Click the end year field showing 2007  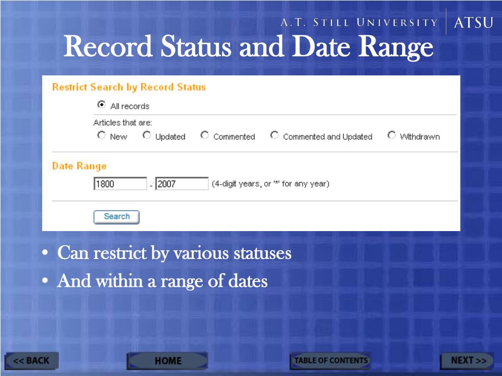point(182,184)
